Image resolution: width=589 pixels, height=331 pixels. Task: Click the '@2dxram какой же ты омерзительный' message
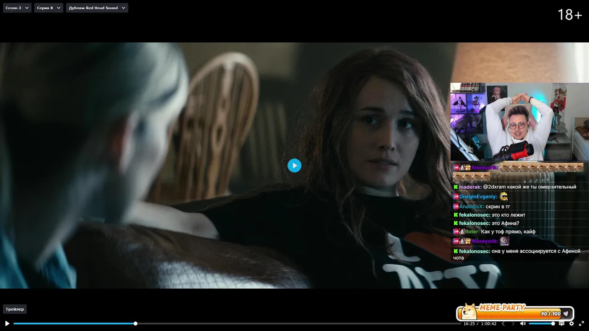[x=530, y=187]
